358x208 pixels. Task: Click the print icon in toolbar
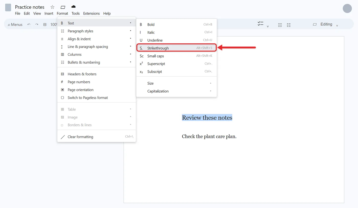[x=45, y=25]
